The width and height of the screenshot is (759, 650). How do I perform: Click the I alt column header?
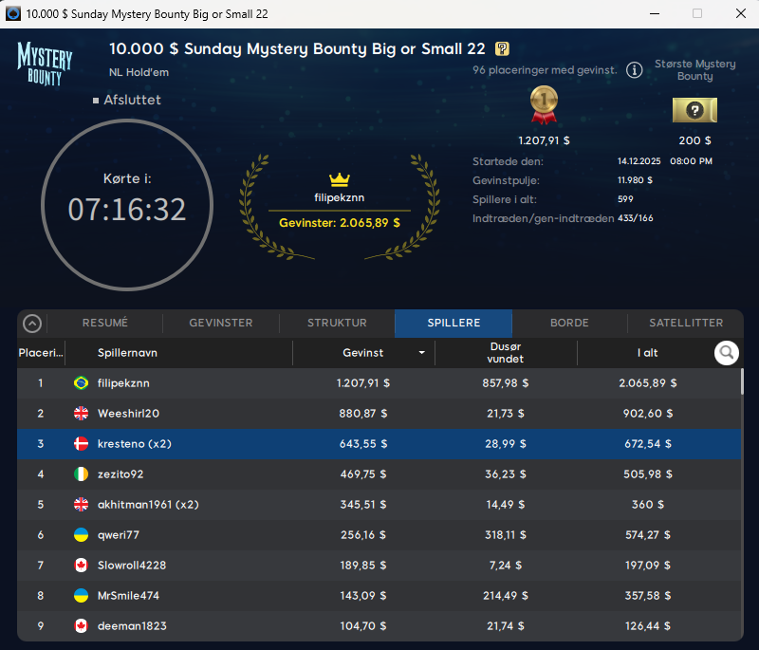[x=647, y=353]
